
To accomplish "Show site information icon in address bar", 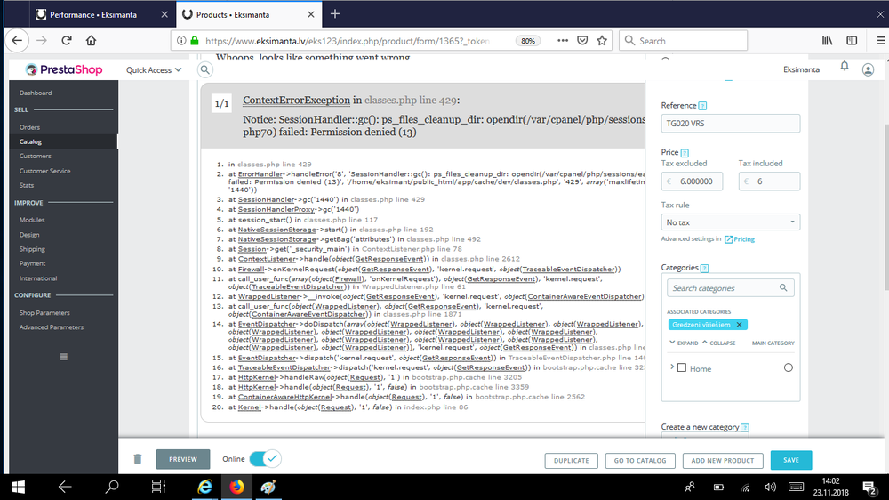I will pos(181,40).
